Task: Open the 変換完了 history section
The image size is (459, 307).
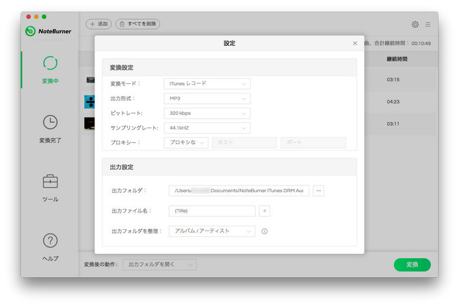Action: coord(50,129)
